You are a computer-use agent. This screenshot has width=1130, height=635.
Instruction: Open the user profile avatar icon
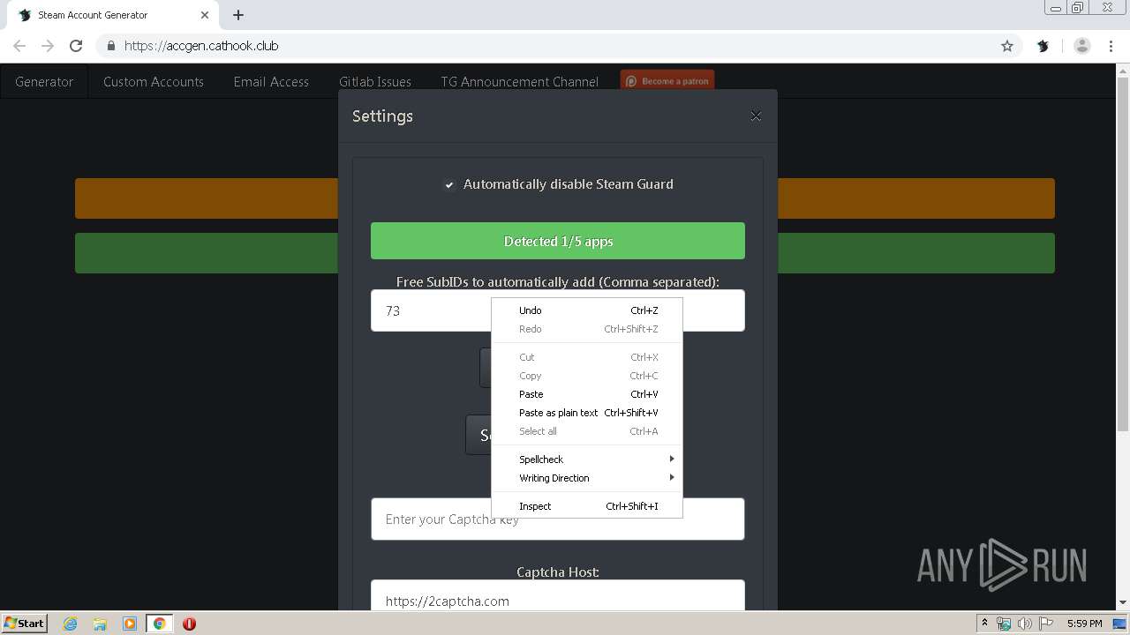[1082, 46]
